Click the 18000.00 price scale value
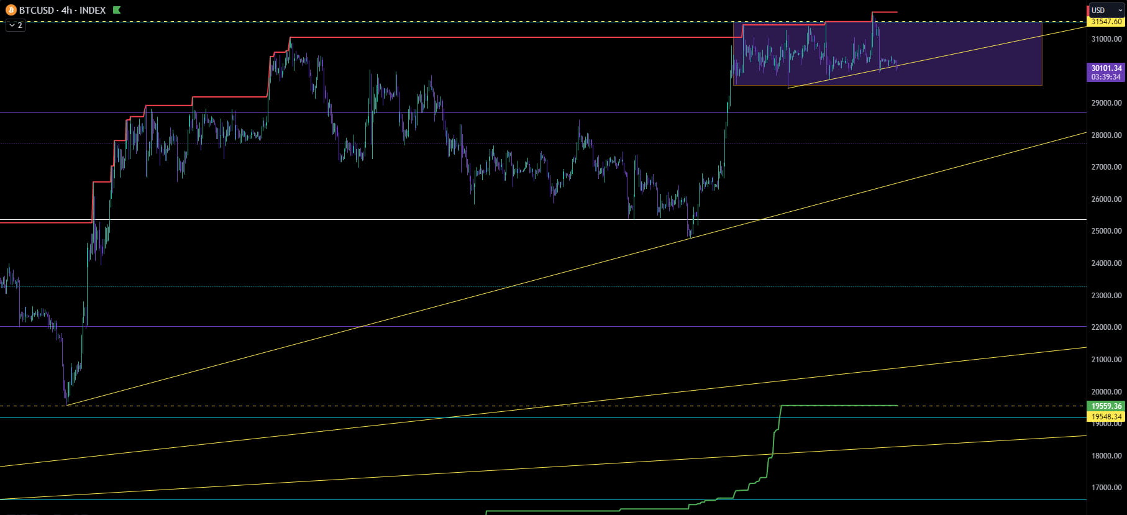1127x515 pixels. point(1106,456)
